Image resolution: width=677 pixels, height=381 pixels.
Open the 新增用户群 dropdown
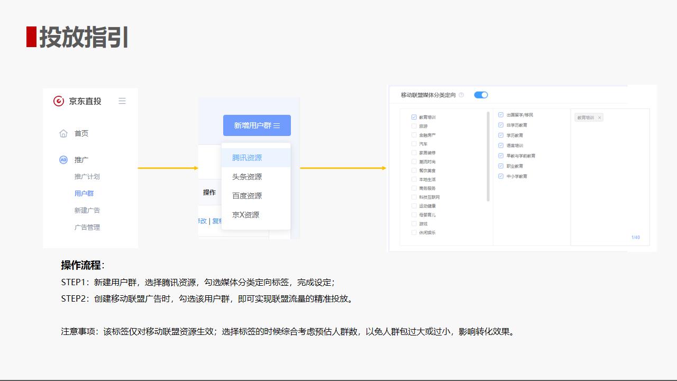257,125
